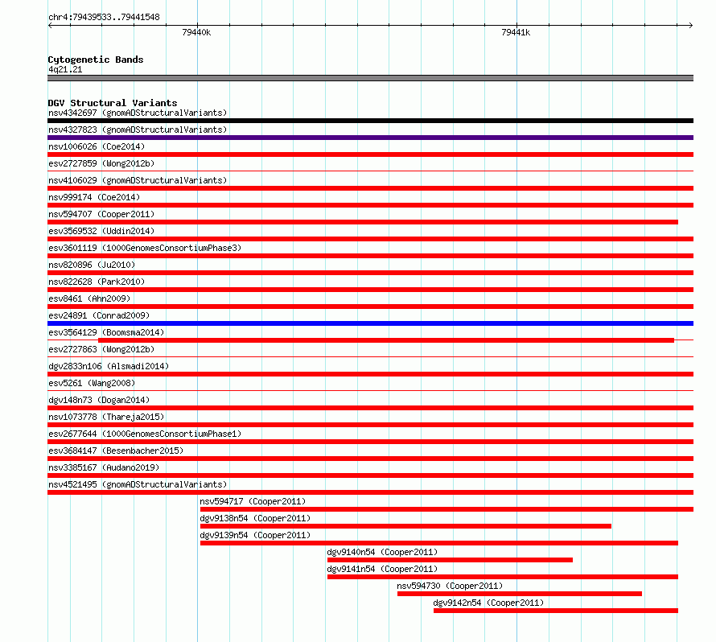The height and width of the screenshot is (642, 716).
Task: Click the red bar under dgv9142n54
Action: coord(556,611)
